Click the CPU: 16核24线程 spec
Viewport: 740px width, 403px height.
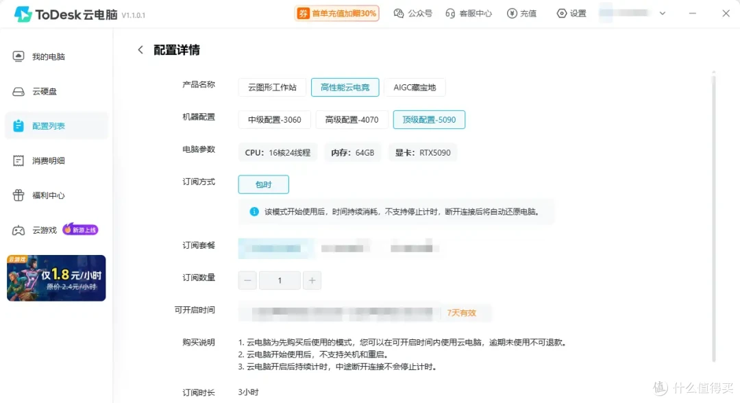(277, 152)
